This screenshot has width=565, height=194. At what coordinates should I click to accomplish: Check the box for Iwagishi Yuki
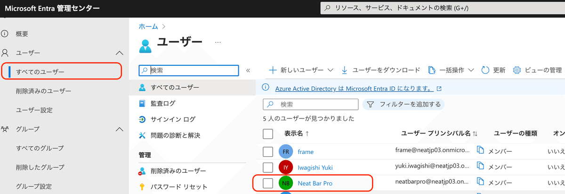point(268,167)
